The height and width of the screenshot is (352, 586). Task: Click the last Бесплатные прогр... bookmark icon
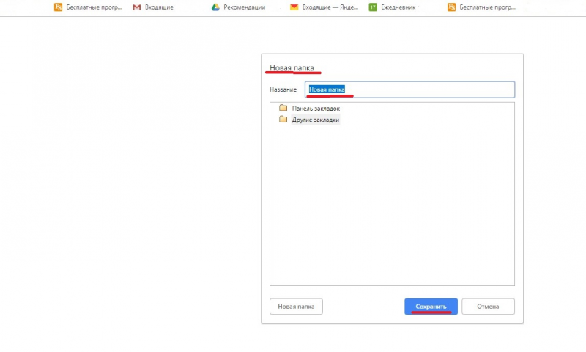[451, 7]
